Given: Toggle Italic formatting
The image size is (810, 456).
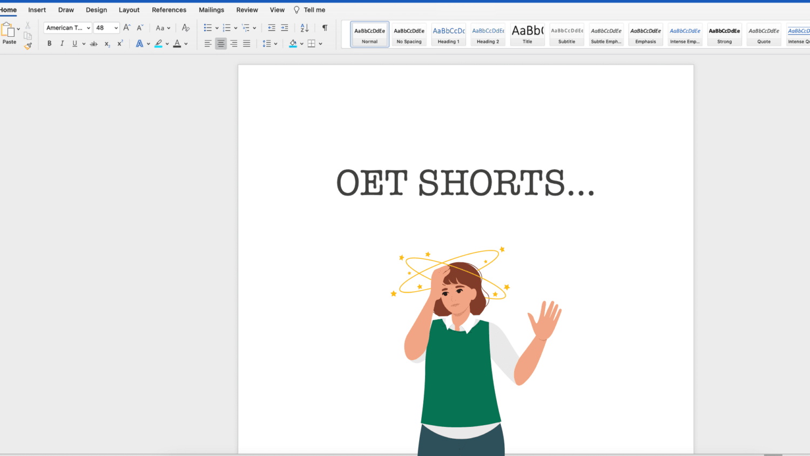Looking at the screenshot, I should pos(62,44).
